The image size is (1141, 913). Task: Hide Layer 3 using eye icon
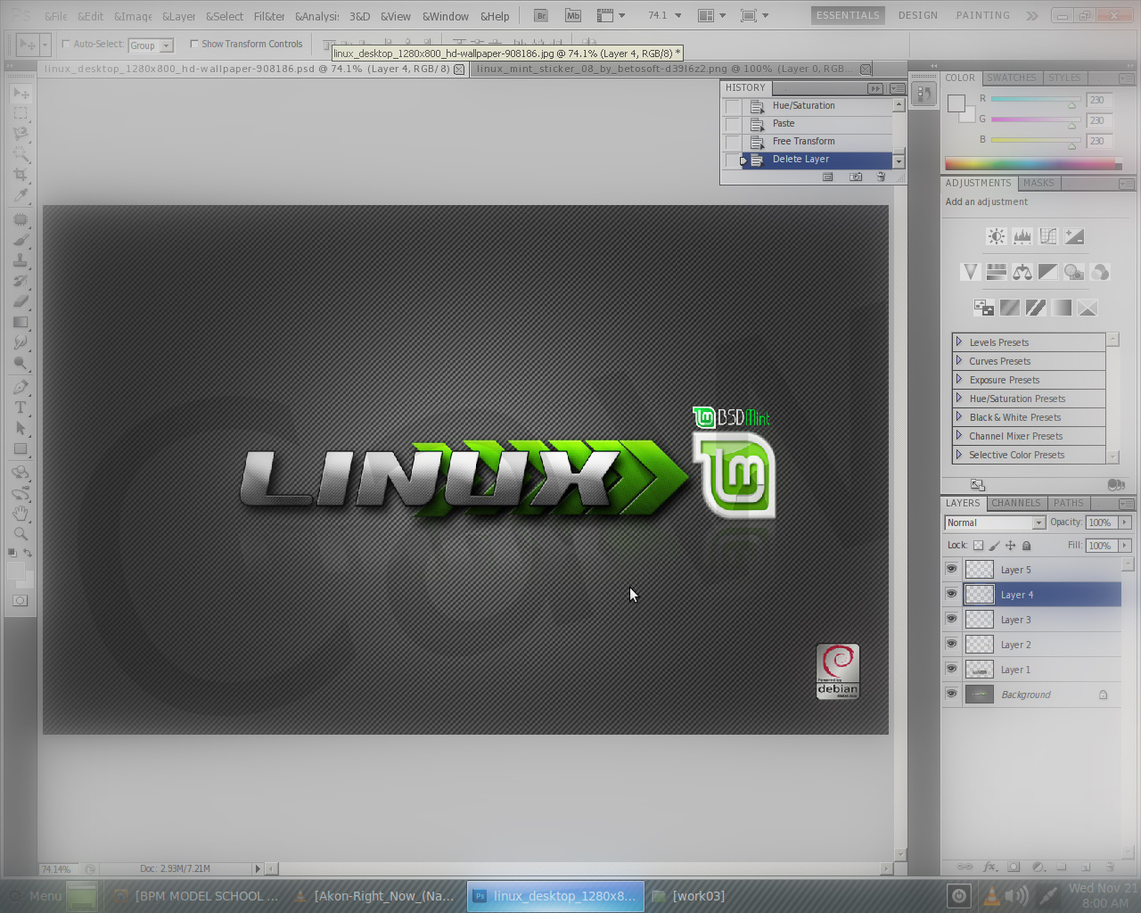click(x=952, y=619)
